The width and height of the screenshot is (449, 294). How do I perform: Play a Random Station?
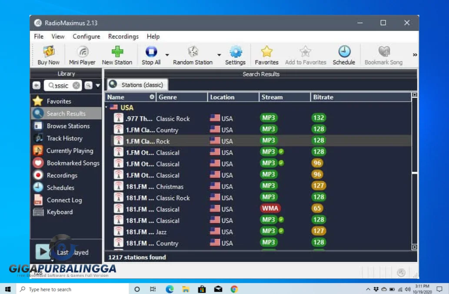click(193, 55)
